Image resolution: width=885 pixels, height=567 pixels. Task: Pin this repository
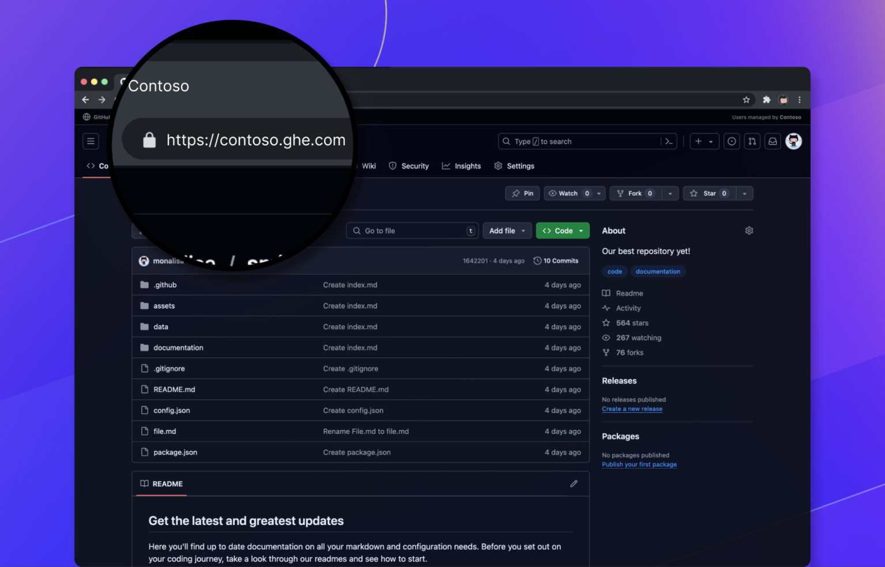[x=522, y=193]
